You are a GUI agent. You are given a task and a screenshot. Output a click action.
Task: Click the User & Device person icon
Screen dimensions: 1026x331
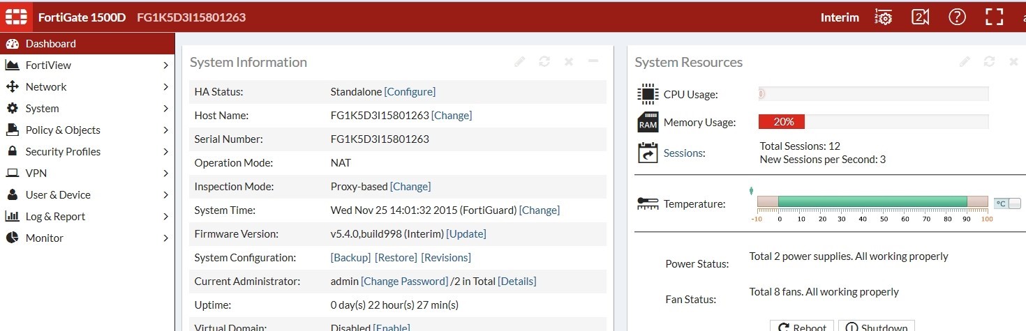coord(12,194)
